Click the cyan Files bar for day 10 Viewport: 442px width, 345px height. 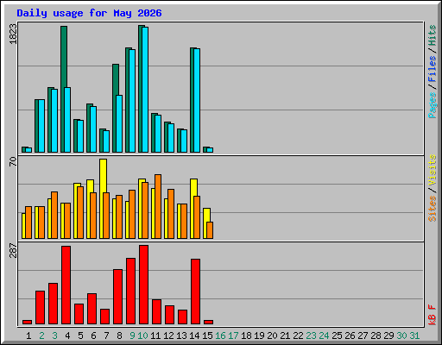pos(145,90)
